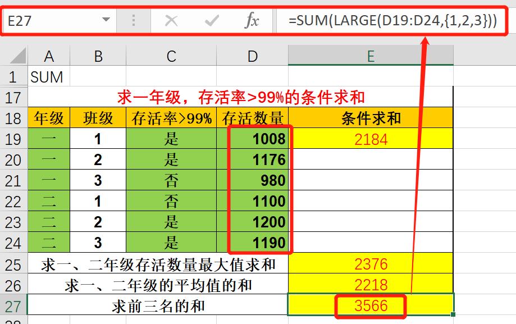Click empty cell E20
This screenshot has width=516, height=324.
(x=371, y=159)
